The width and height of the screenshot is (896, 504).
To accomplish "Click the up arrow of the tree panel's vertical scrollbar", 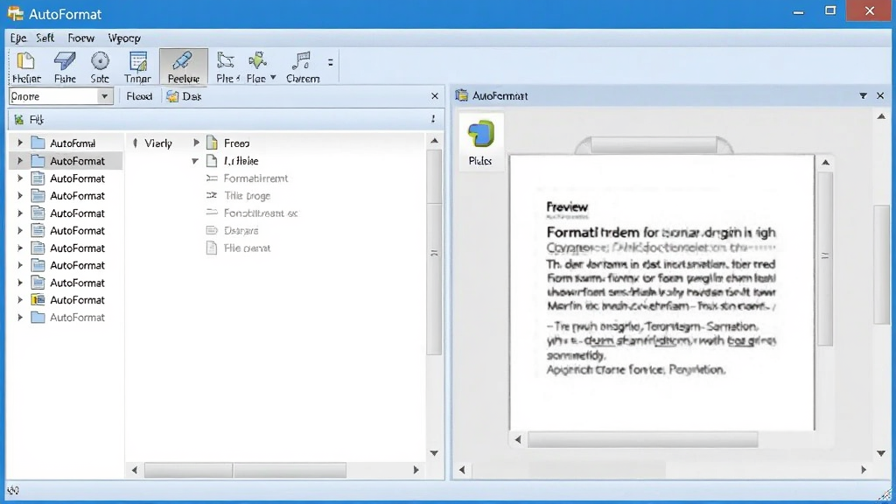I will click(434, 141).
